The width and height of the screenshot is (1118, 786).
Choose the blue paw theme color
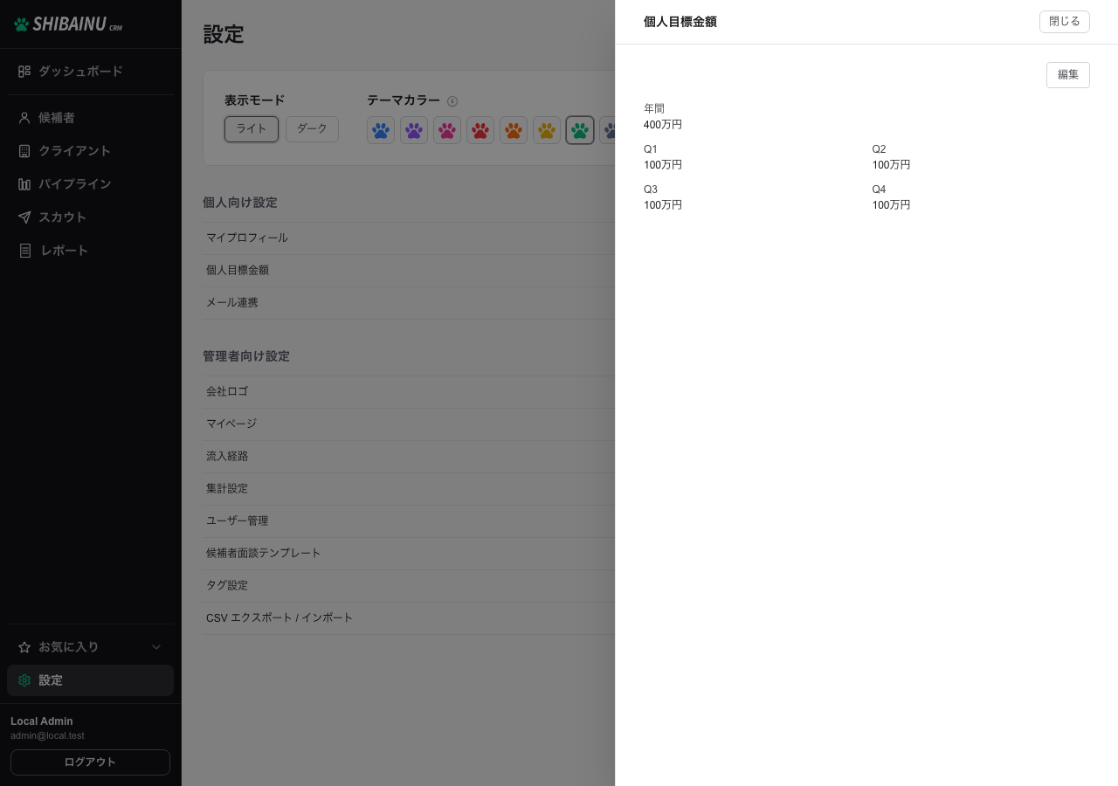(381, 130)
